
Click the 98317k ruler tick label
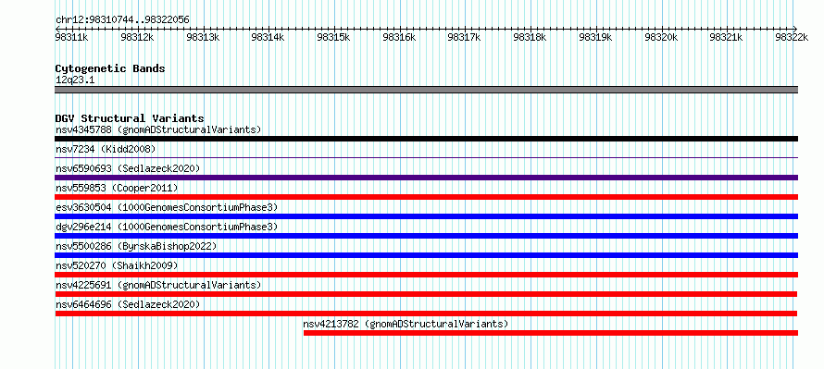click(465, 37)
